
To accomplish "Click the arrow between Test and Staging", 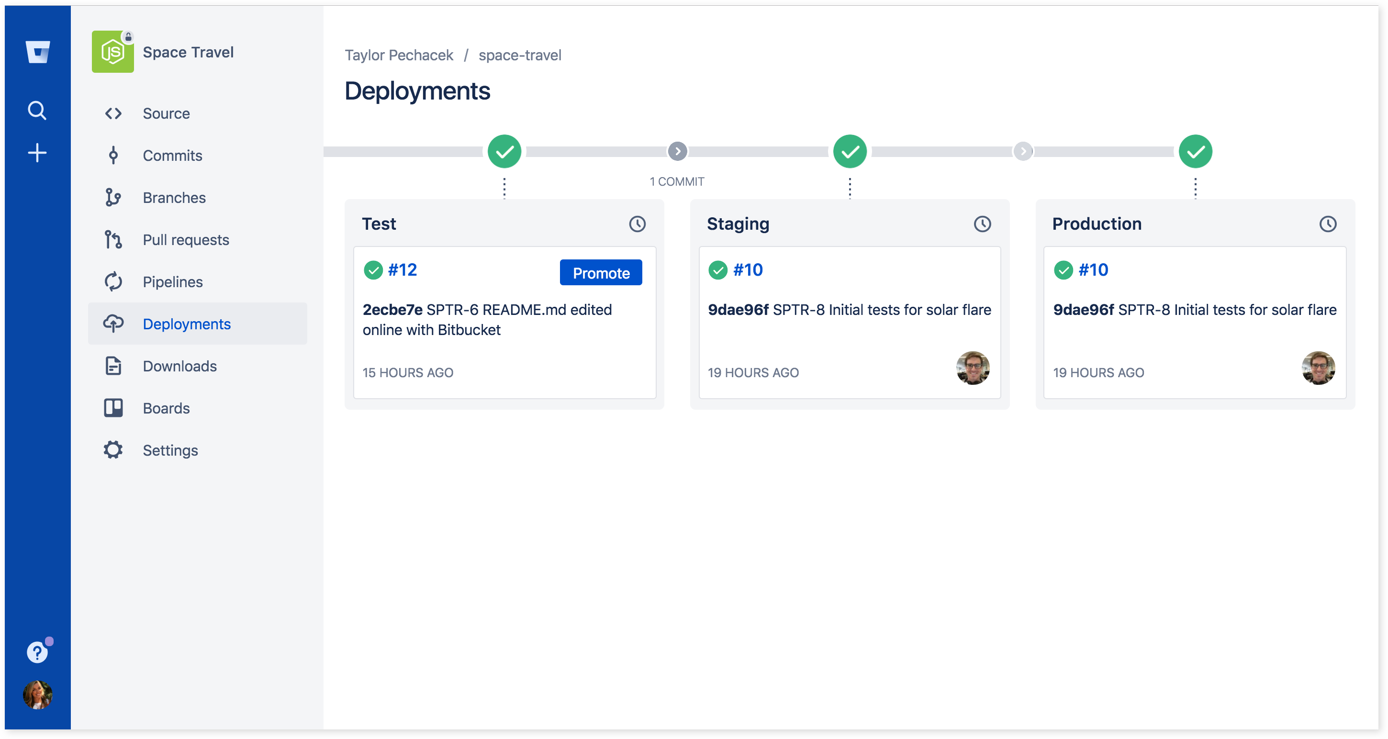I will (677, 151).
